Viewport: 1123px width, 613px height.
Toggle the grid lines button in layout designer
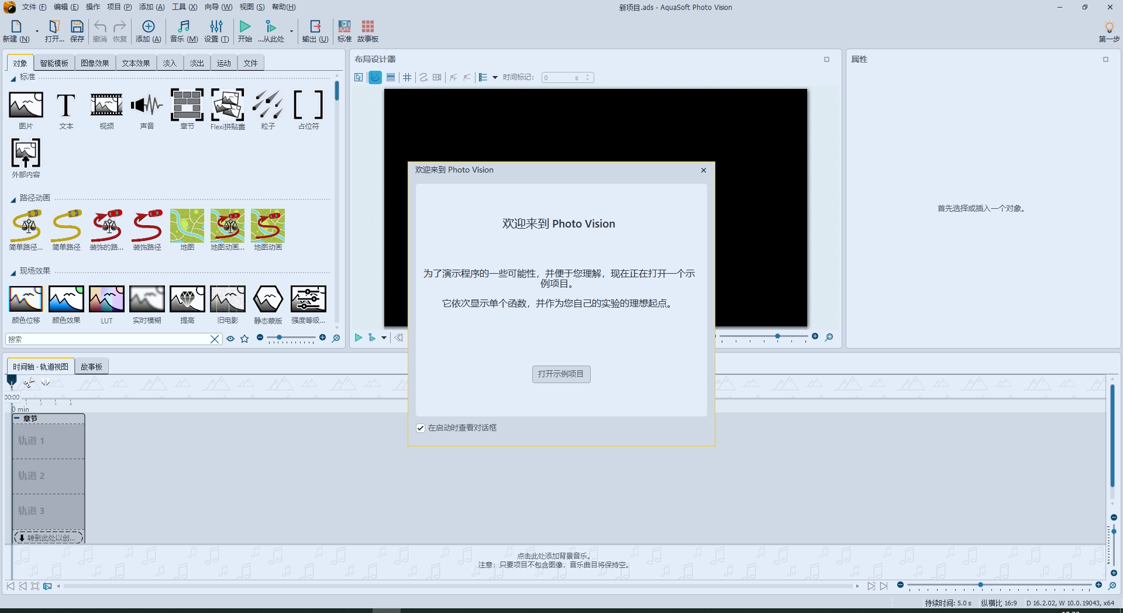pos(407,77)
